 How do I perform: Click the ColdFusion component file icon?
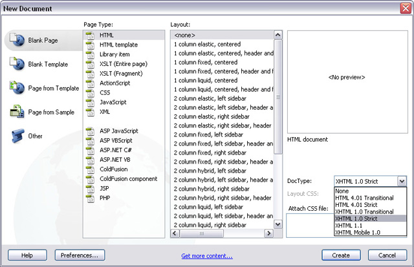click(91, 179)
